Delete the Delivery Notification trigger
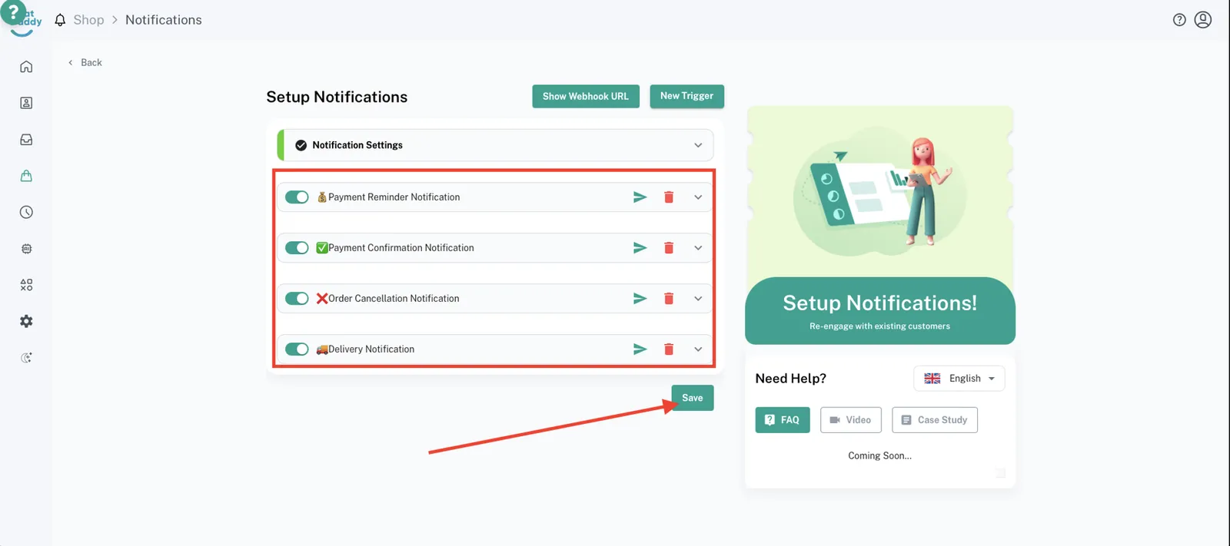The height and width of the screenshot is (546, 1230). tap(669, 349)
